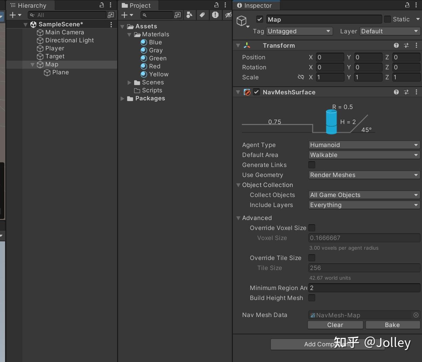Select the Red material sphere
Viewport: 422px width, 362px height.
coord(144,66)
